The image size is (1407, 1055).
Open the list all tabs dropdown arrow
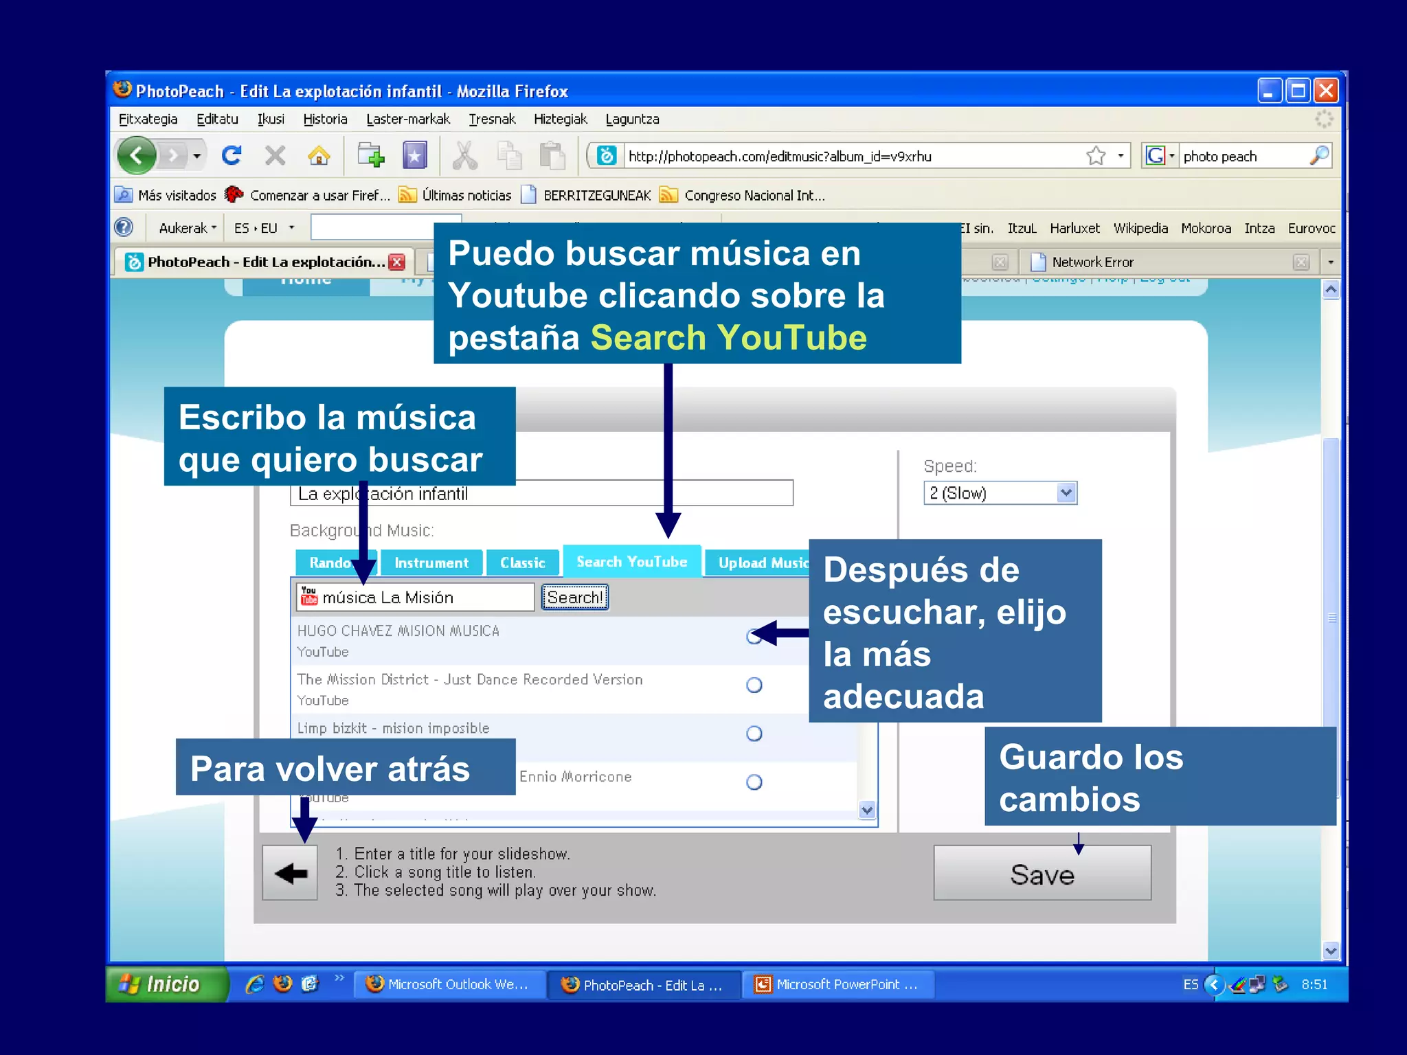point(1330,262)
